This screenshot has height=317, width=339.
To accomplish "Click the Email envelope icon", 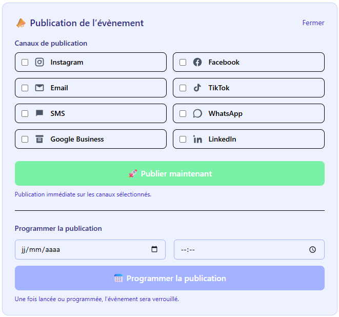I will tap(39, 88).
